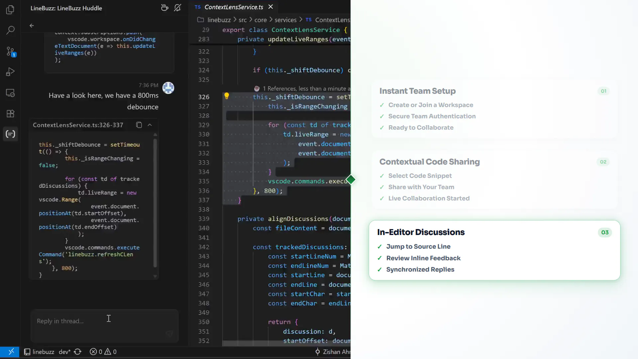Viewport: 638px width, 359px height.
Task: Click "Secure Team Authentication" item
Action: [x=432, y=116]
